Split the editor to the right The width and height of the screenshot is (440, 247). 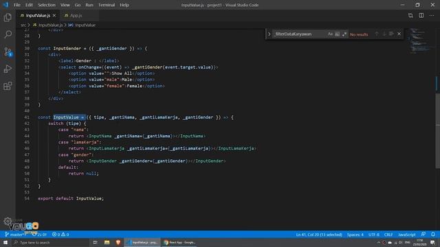coord(421,15)
